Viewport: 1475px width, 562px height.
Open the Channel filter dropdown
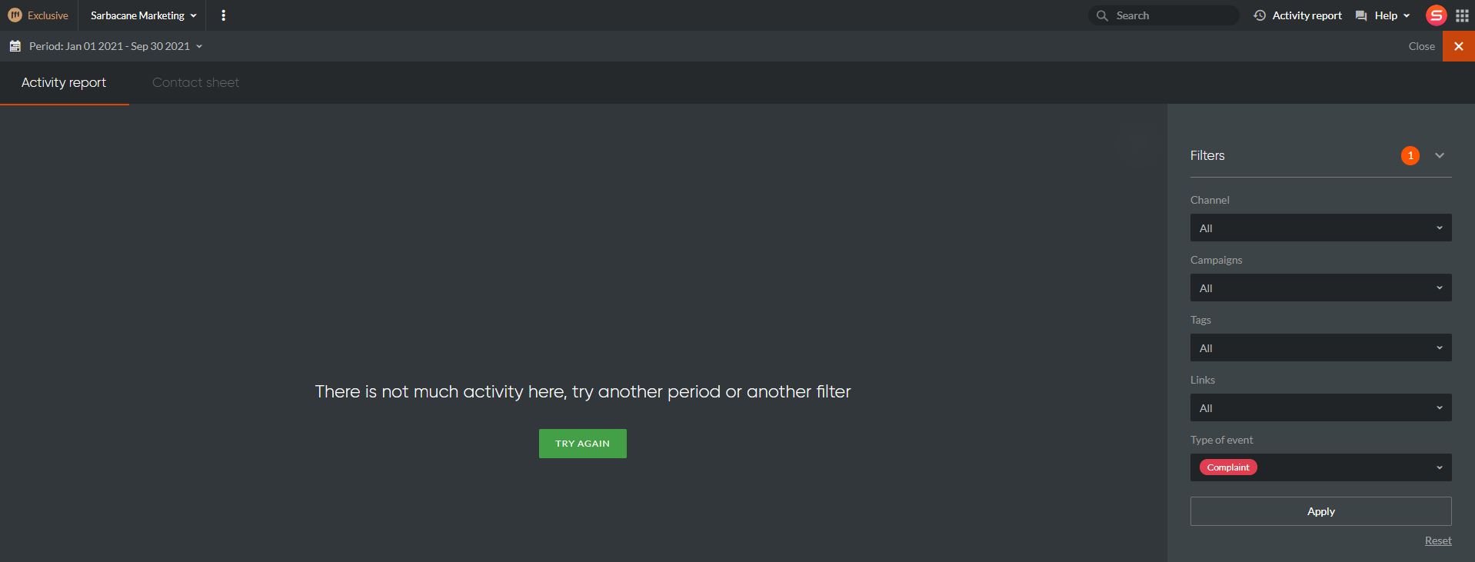tap(1320, 228)
